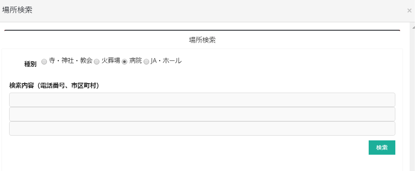The height and width of the screenshot is (171, 418).
Task: Focus the second 検索内容 input field
Action: pyautogui.click(x=202, y=114)
